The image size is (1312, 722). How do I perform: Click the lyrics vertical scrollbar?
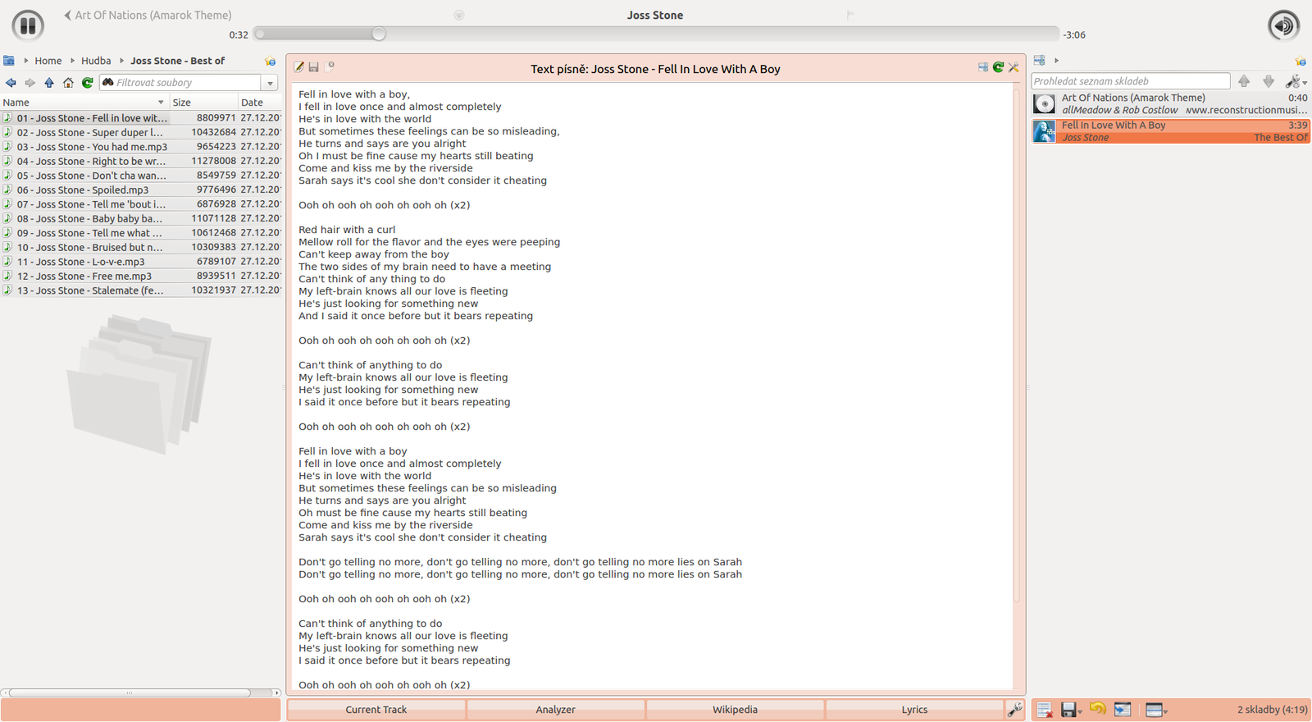pos(1018,344)
